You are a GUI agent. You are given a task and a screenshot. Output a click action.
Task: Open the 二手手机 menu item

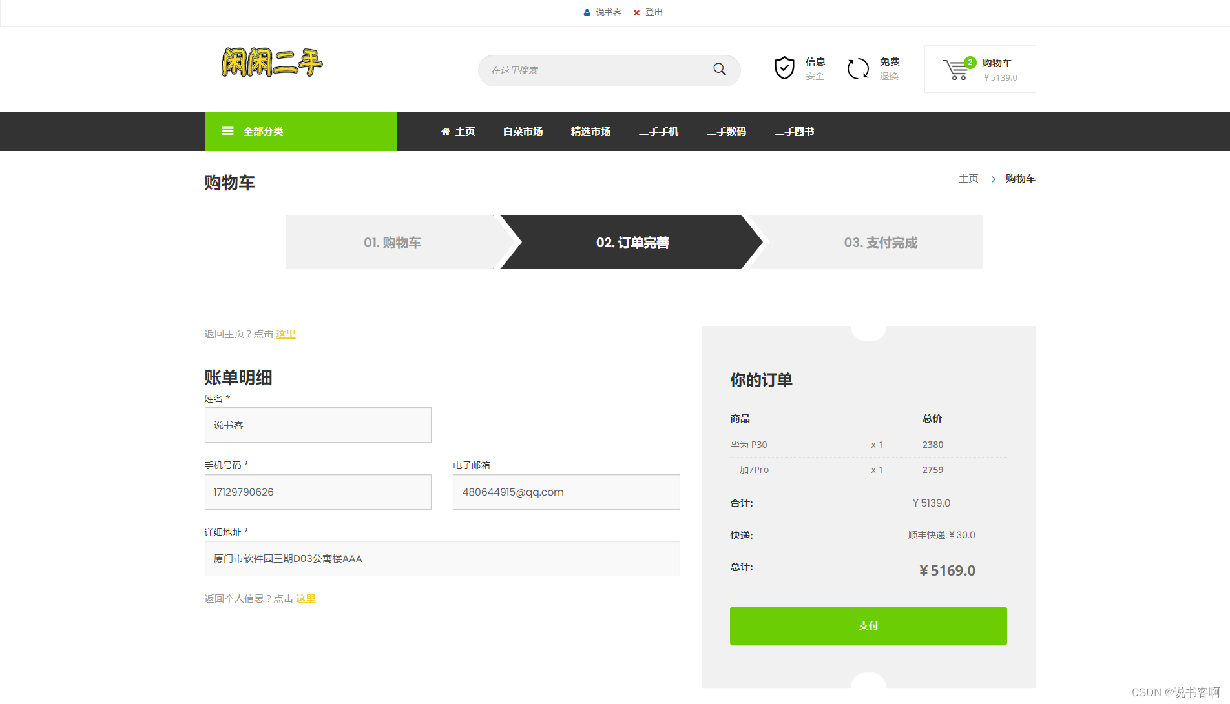[x=659, y=132]
